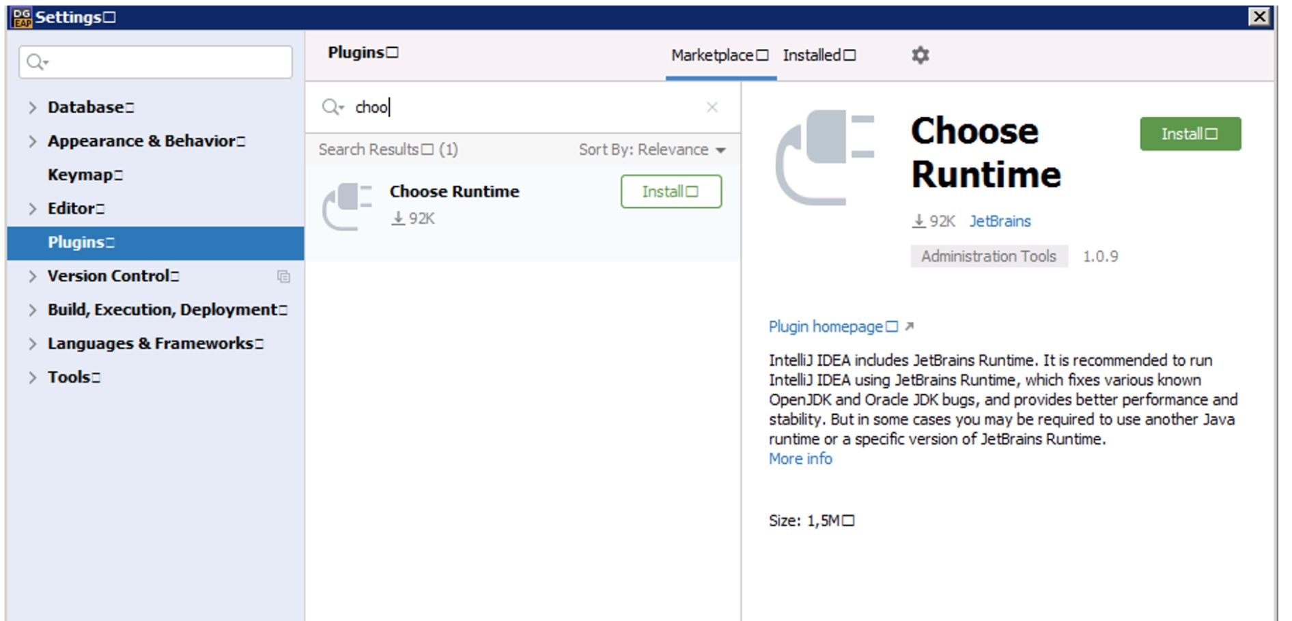Image resolution: width=1292 pixels, height=621 pixels.
Task: Click the Choose Runtime title in details
Action: (985, 152)
